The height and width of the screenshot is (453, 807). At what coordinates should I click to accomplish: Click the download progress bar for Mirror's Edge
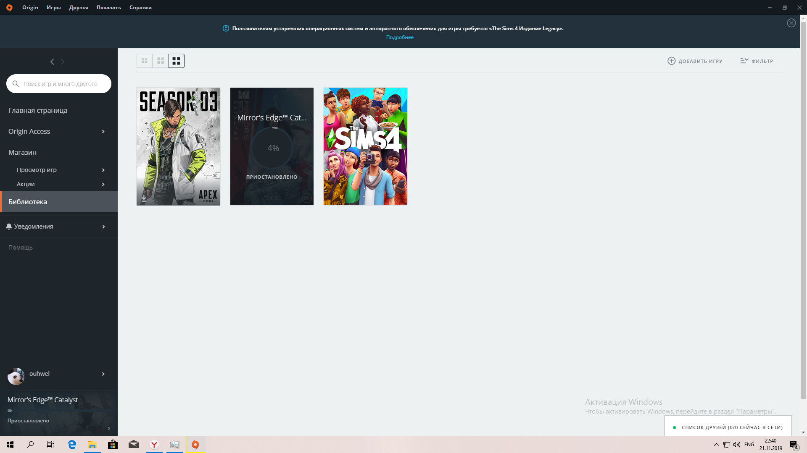pyautogui.click(x=59, y=411)
